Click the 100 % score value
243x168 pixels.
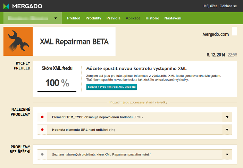57,83
